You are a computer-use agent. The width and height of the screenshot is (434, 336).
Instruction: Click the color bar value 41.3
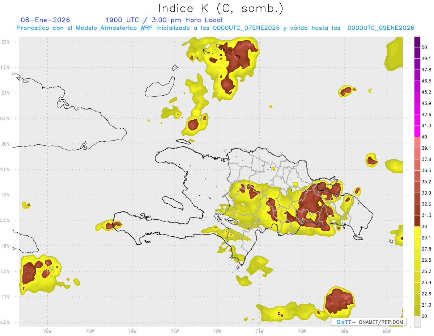(x=426, y=126)
